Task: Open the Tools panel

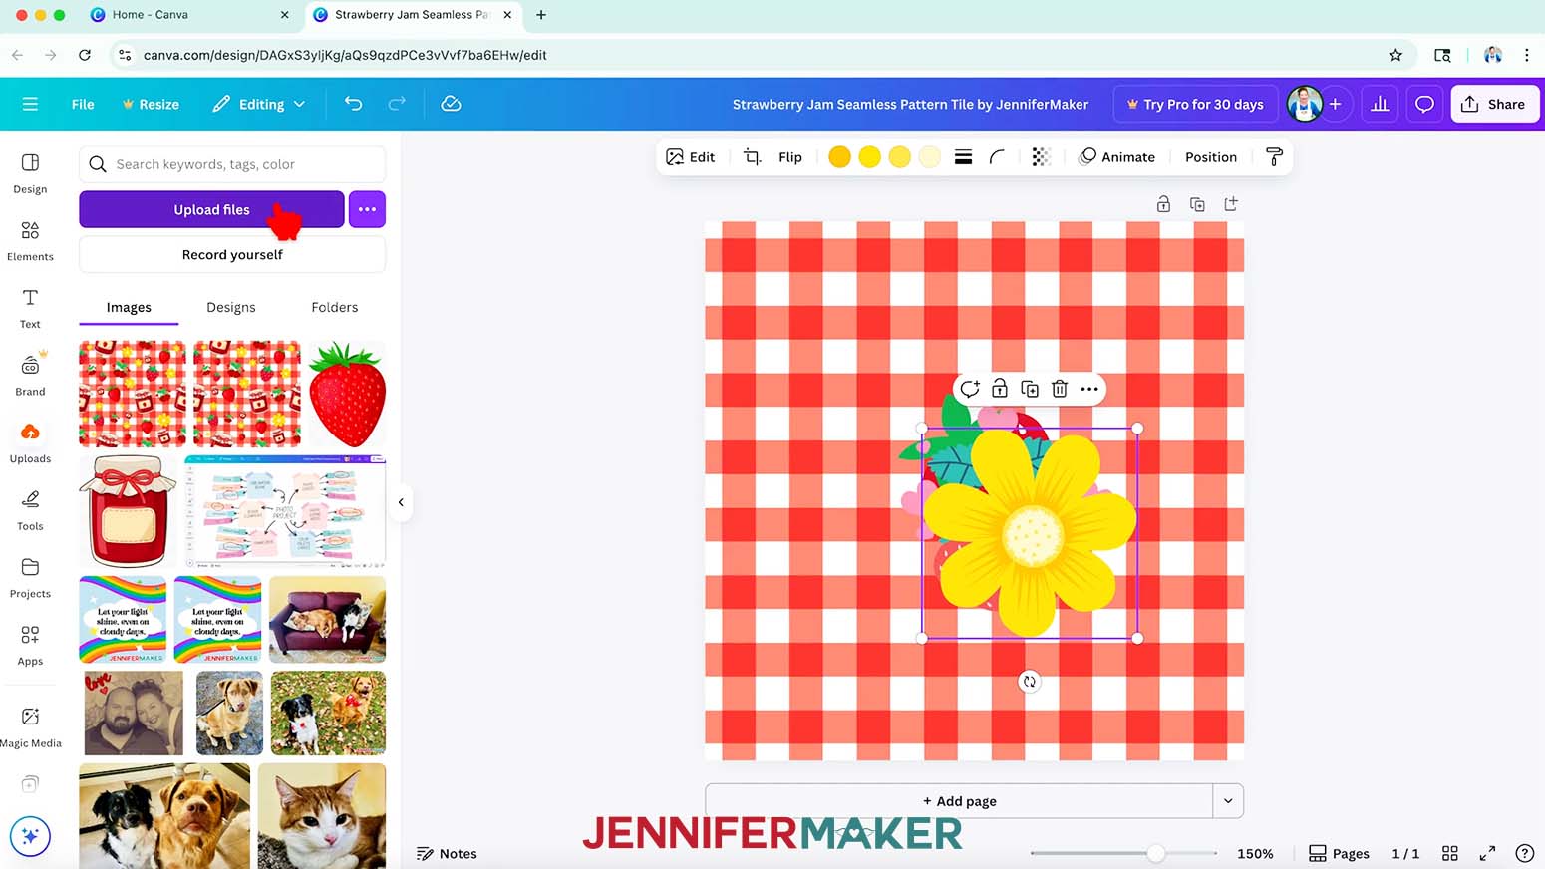Action: coord(30,510)
